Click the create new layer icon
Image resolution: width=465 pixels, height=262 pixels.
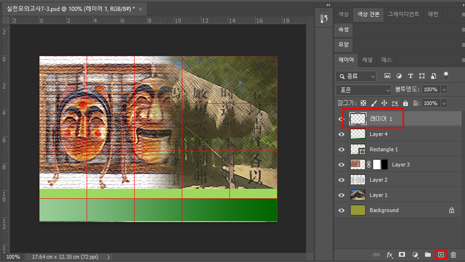(x=441, y=255)
